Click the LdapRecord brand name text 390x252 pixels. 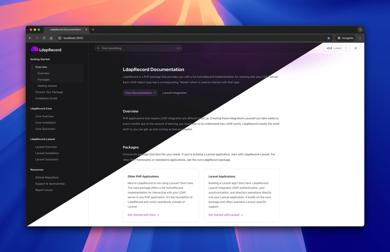[x=50, y=50]
